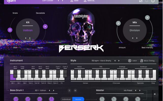
Task: Click the Choruses style section label
Action: 116,83
